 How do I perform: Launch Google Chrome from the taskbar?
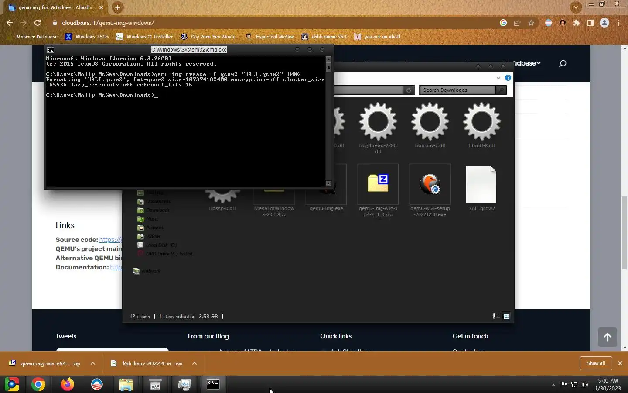coord(38,384)
